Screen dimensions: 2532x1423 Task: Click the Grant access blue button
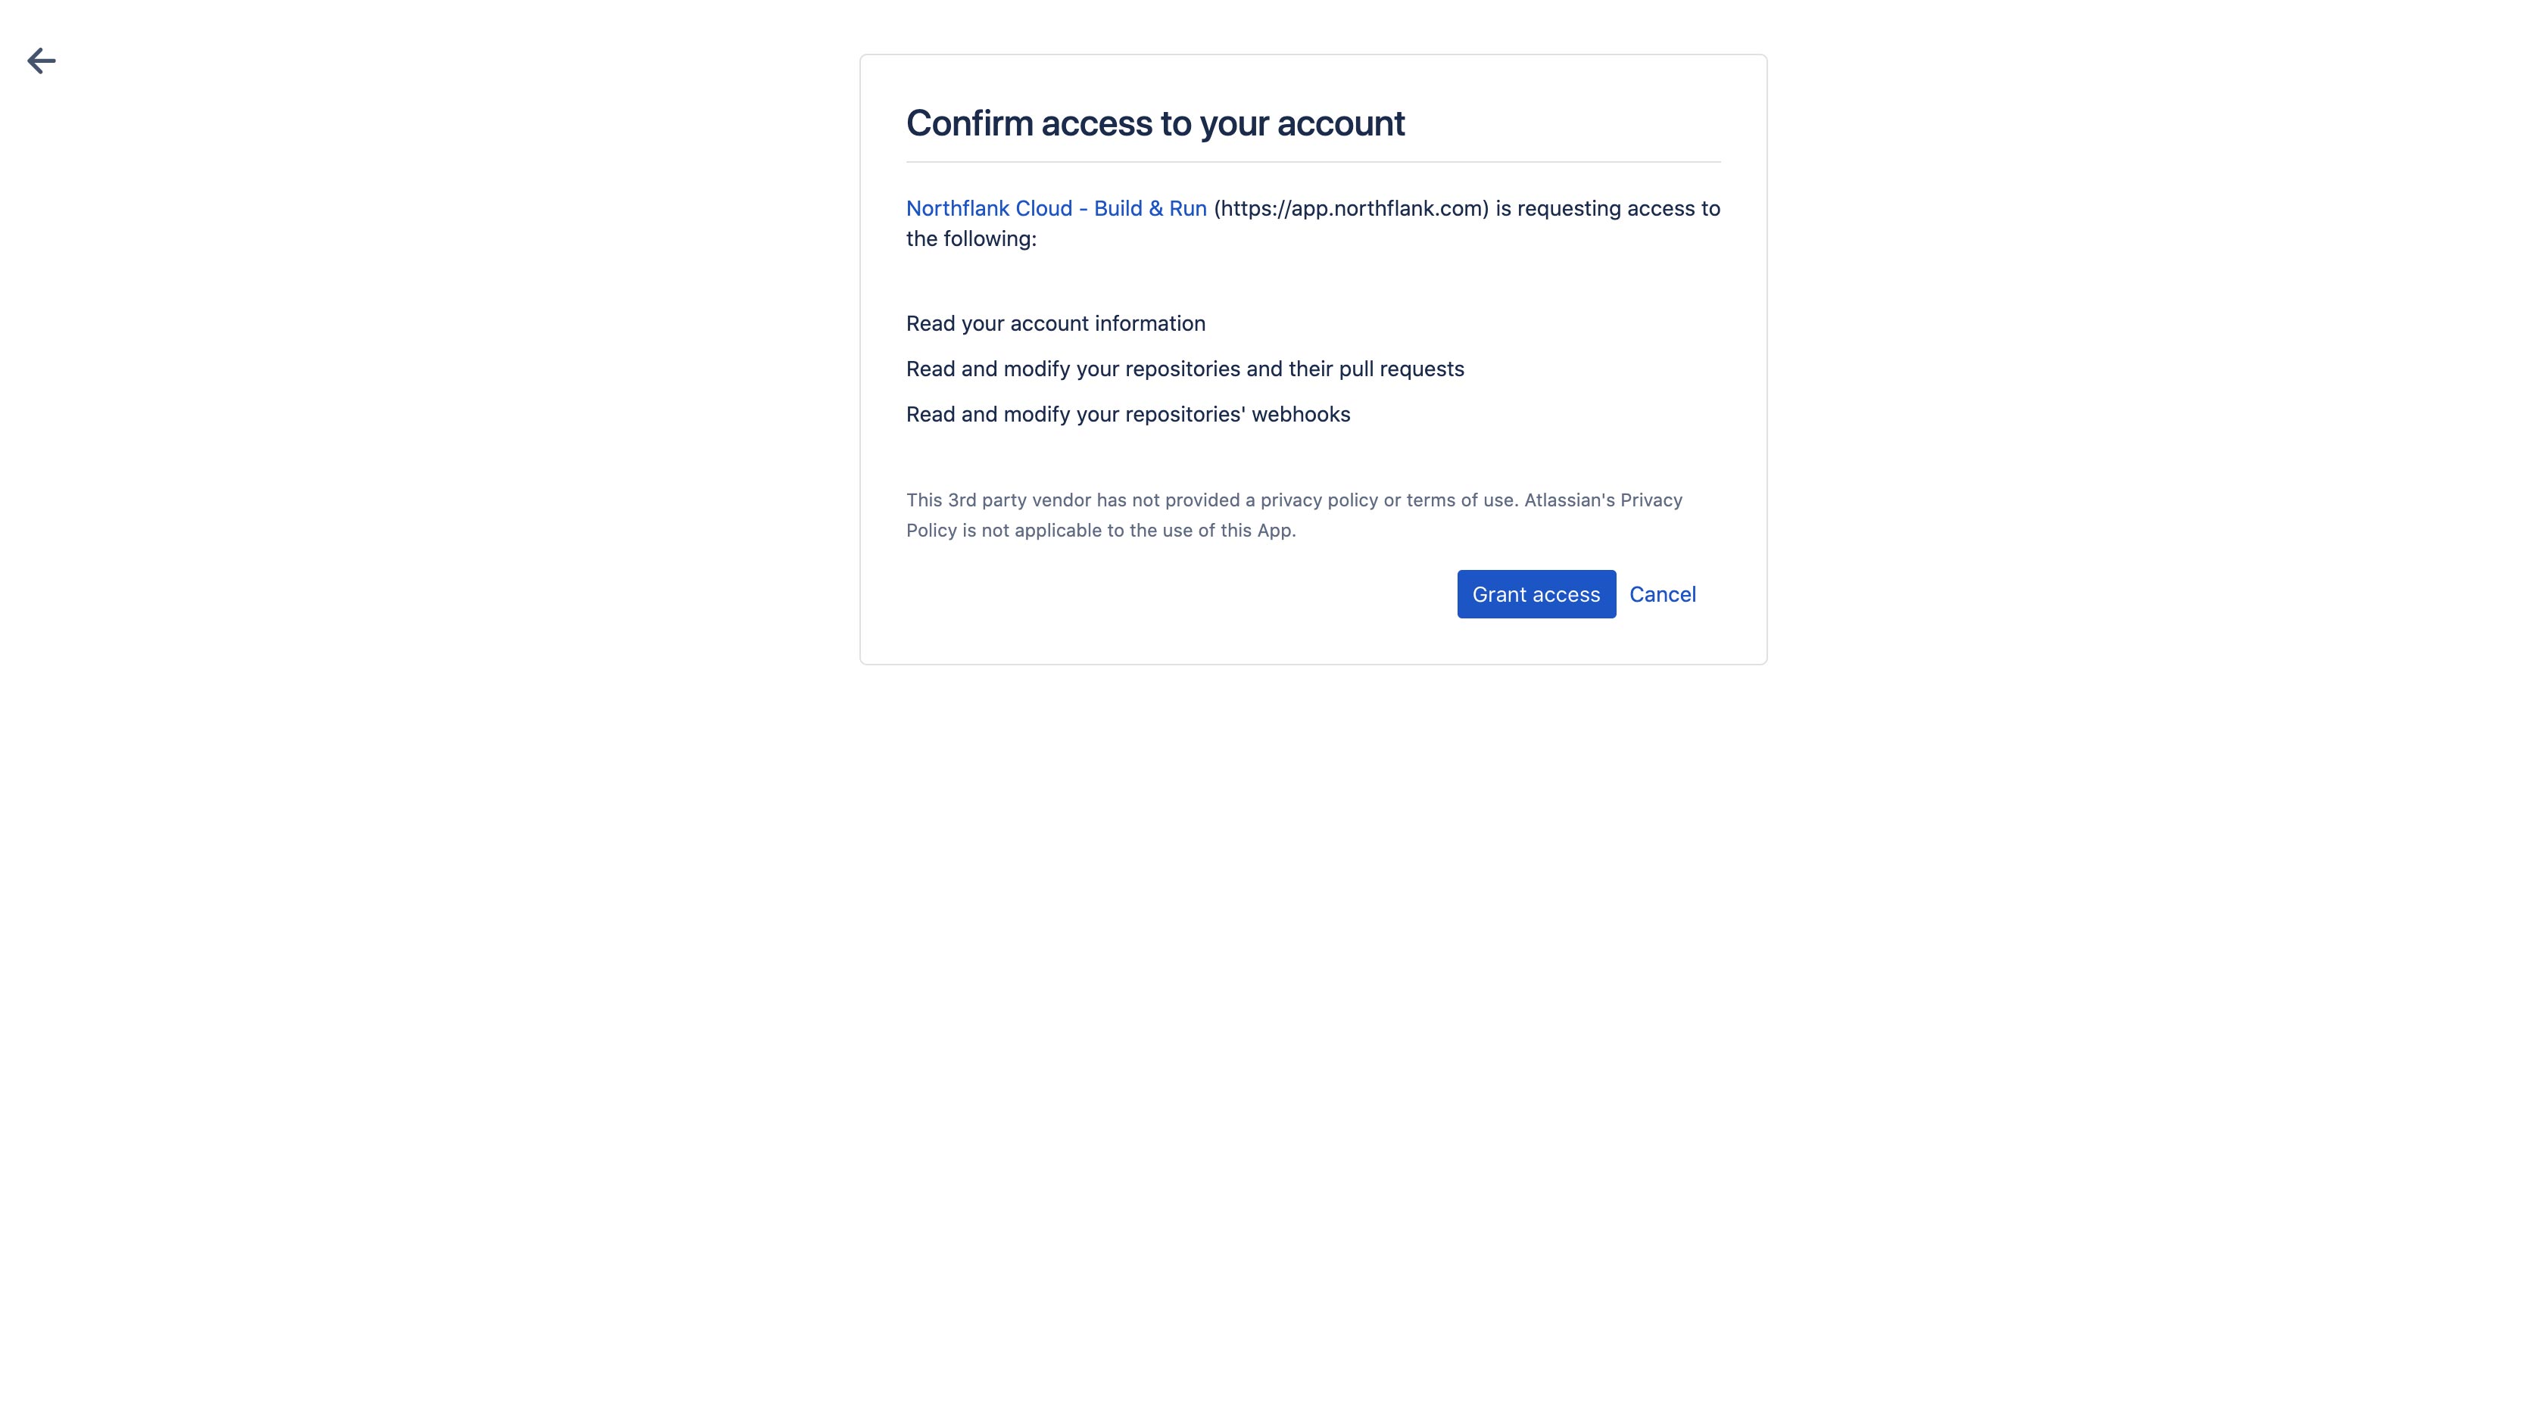coord(1537,593)
